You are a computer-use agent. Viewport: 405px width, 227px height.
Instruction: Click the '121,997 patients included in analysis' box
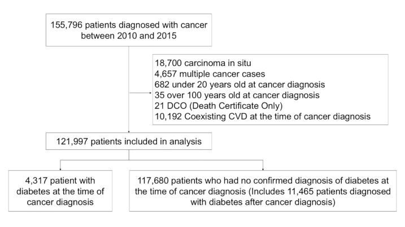(x=129, y=141)
